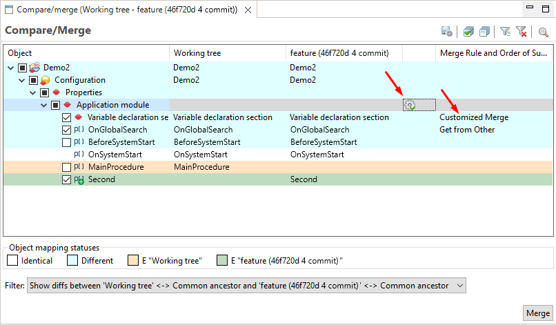Image resolution: width=556 pixels, height=325 pixels.
Task: Click the Demo2 project icon in tree
Action: (x=34, y=68)
